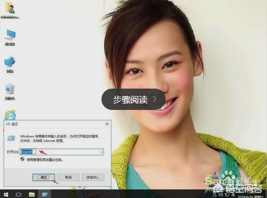Click the 浏览 (Browse) button
Screen dimensions: 267x198
point(93,177)
